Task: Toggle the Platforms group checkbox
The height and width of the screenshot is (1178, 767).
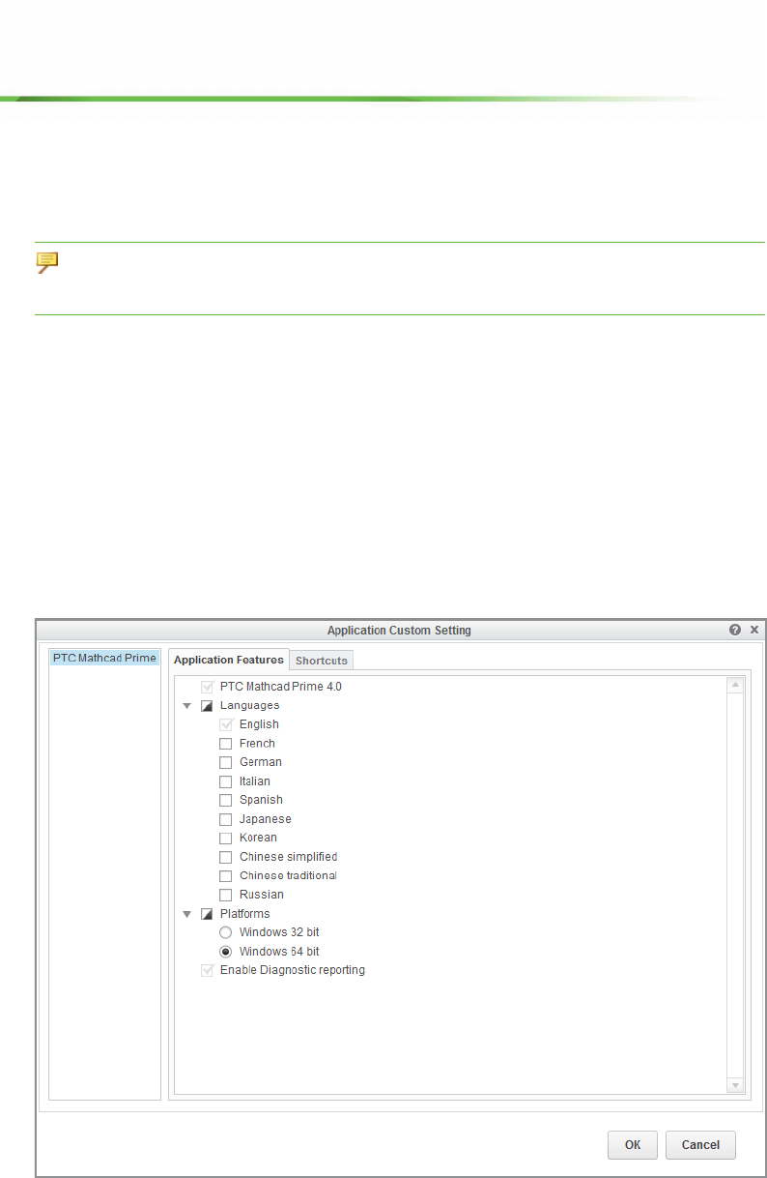Action: pos(207,914)
